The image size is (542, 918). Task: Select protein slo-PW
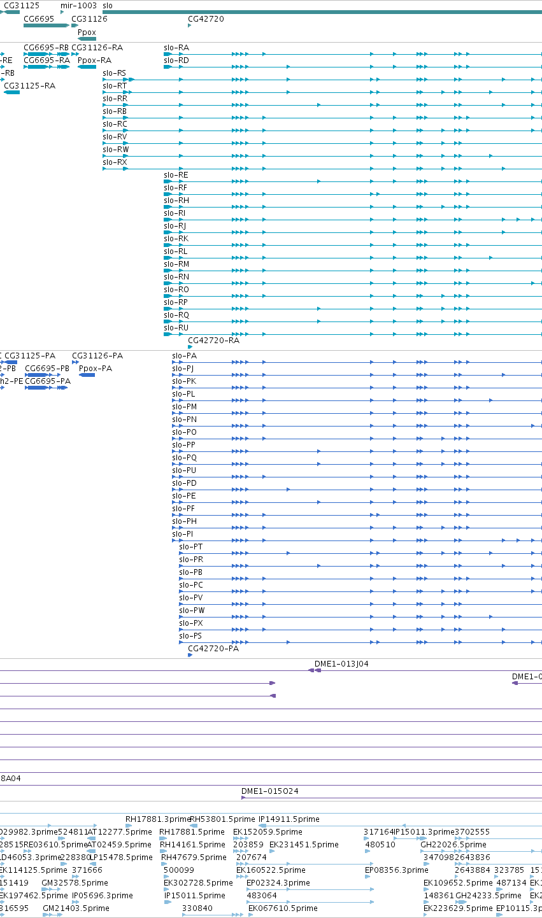(x=192, y=611)
